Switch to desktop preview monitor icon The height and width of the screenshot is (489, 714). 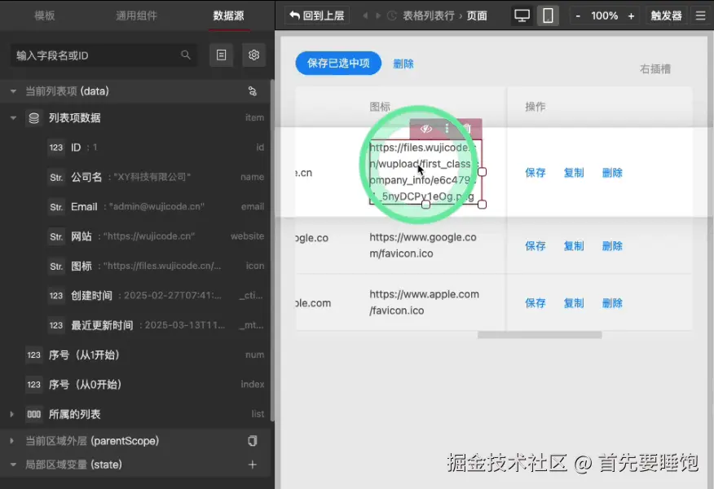pos(522,15)
